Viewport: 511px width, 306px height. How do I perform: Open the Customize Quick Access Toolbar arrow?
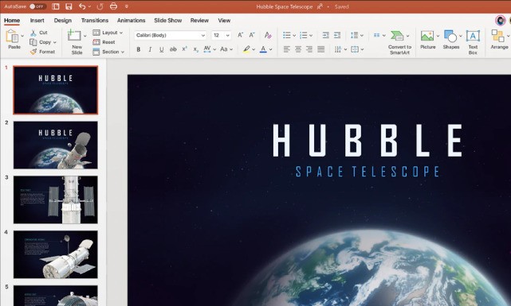[x=127, y=6]
